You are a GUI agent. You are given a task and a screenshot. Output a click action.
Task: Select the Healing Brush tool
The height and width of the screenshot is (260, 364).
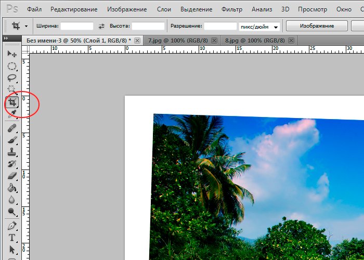[11, 128]
